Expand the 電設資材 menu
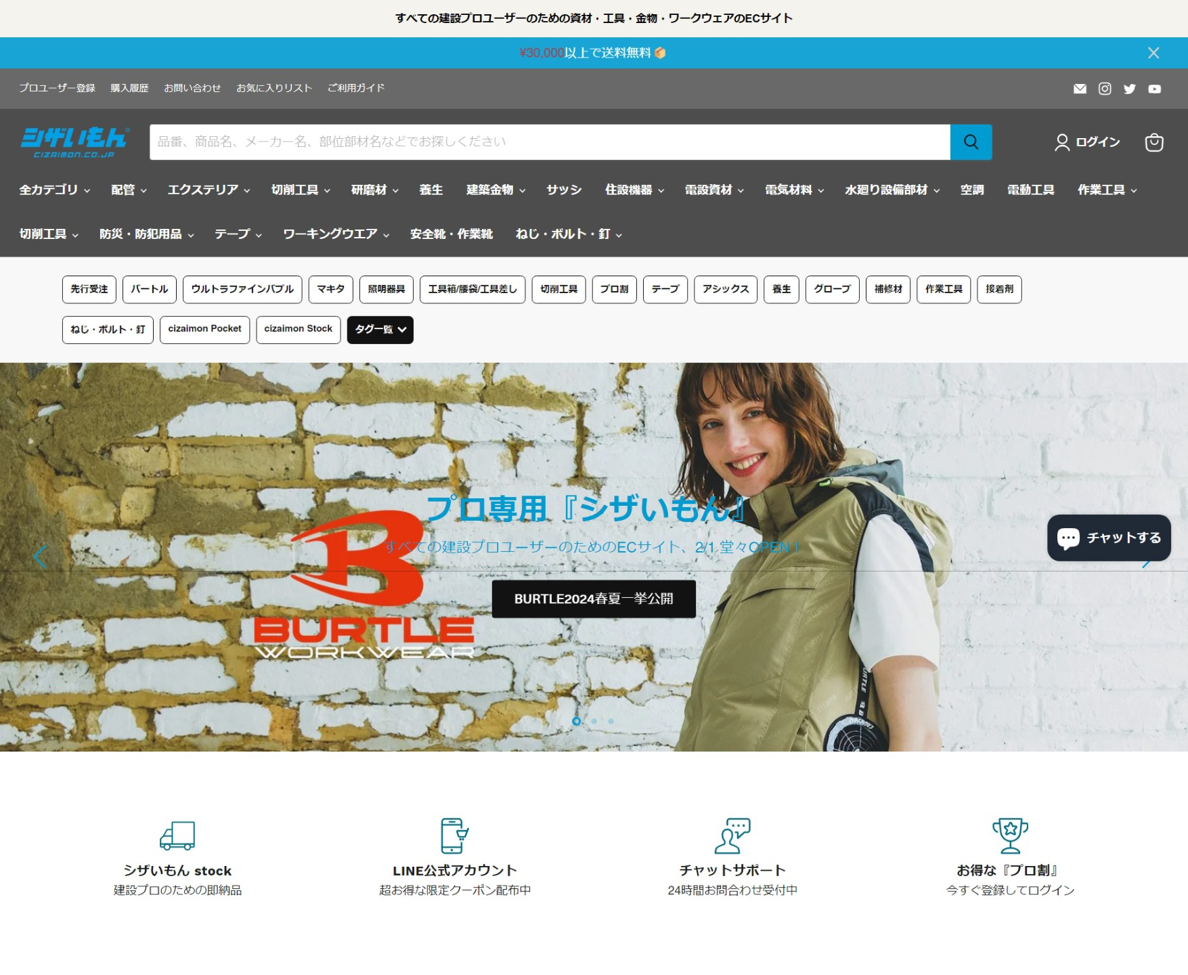Viewport: 1188px width, 975px height. pos(715,190)
